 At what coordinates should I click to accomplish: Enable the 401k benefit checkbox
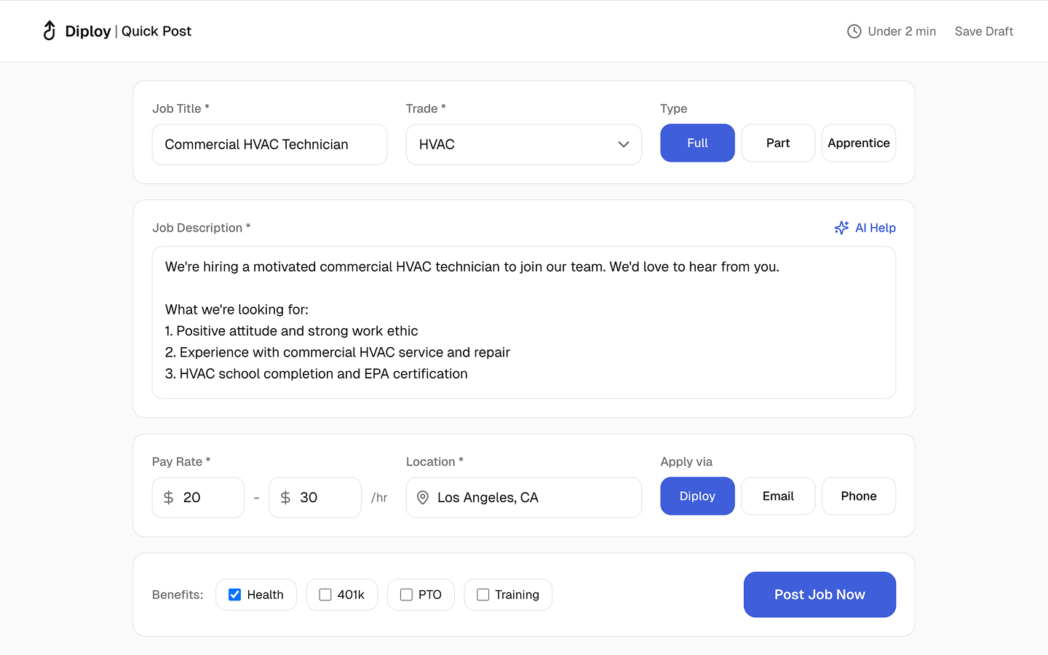coord(325,595)
